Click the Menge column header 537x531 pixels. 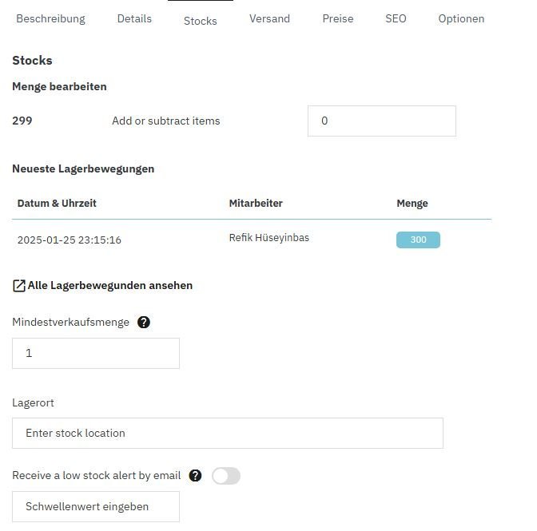pos(412,204)
